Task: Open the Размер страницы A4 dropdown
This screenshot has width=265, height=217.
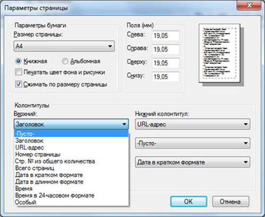Action: [x=64, y=46]
